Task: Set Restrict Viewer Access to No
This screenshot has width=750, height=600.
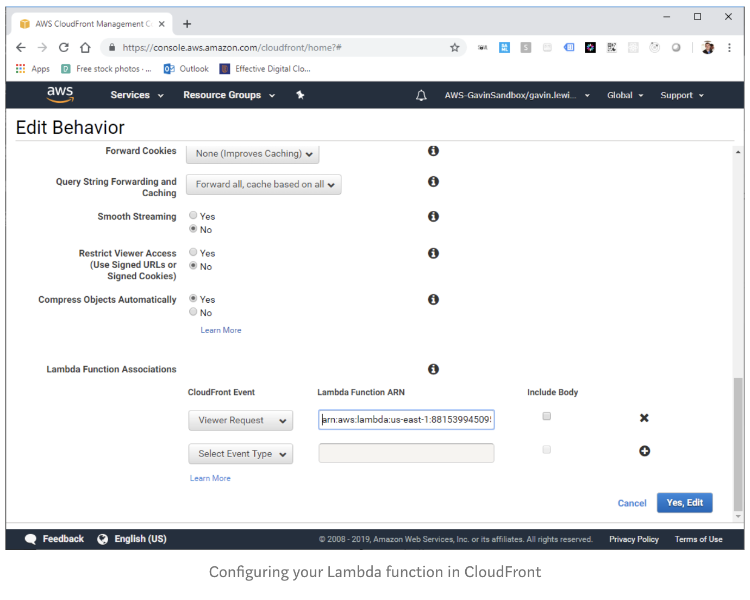Action: 193,266
